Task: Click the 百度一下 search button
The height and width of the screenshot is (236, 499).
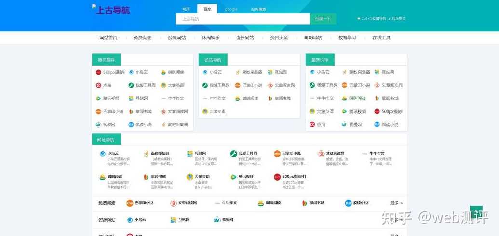Action: click(x=323, y=19)
